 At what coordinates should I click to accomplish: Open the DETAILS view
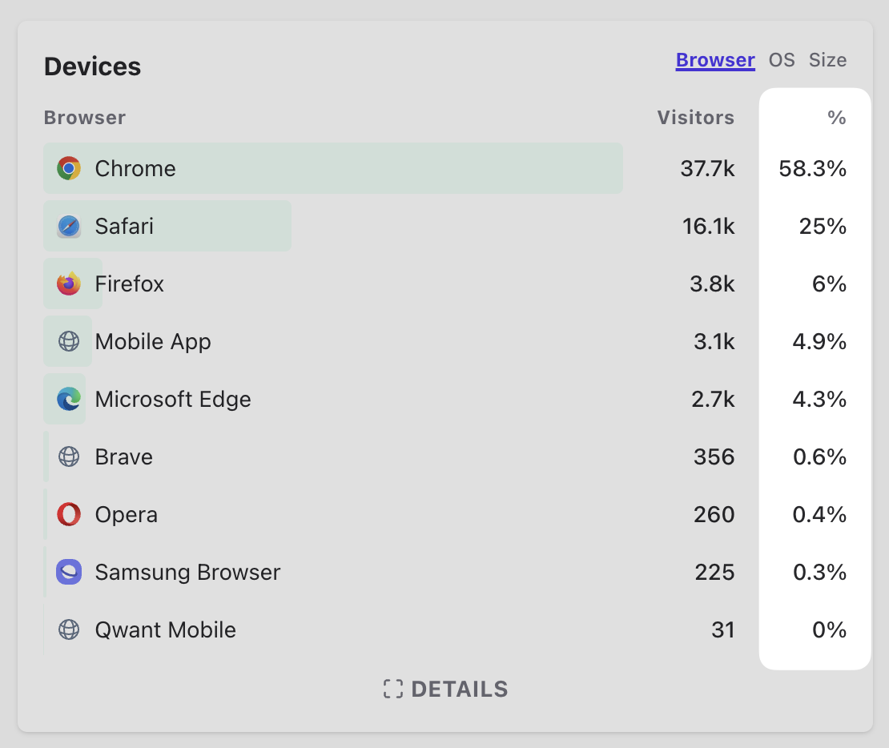(459, 689)
